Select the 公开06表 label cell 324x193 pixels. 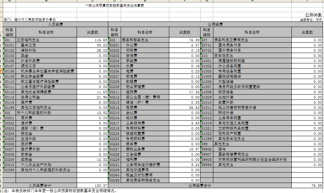point(313,15)
